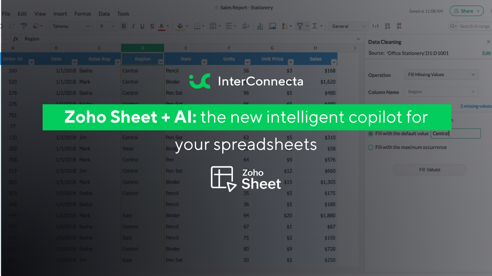Image resolution: width=492 pixels, height=276 pixels.
Task: Select column H header
Action: pos(316,48)
